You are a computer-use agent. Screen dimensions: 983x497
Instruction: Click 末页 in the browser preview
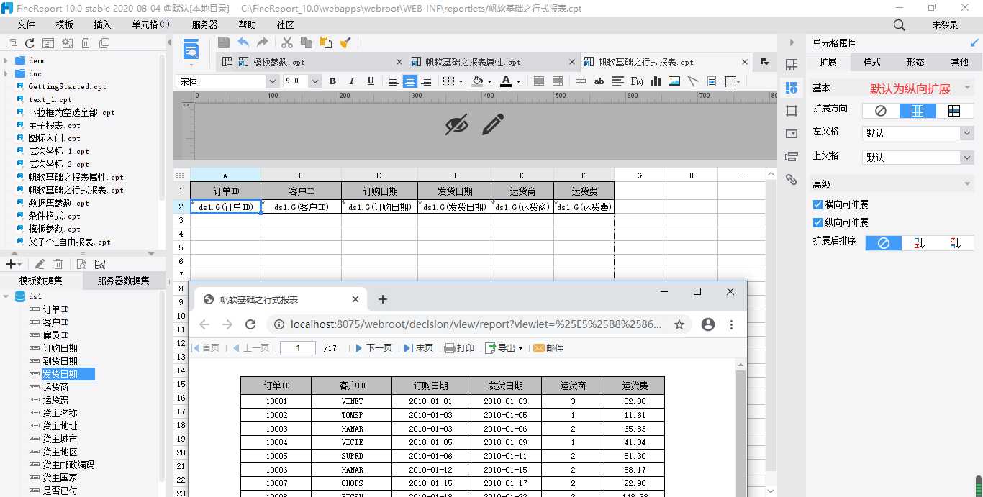(418, 348)
